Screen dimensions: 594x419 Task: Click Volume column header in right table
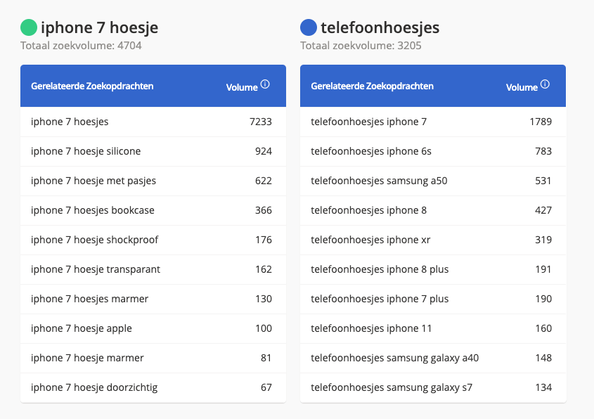(522, 87)
